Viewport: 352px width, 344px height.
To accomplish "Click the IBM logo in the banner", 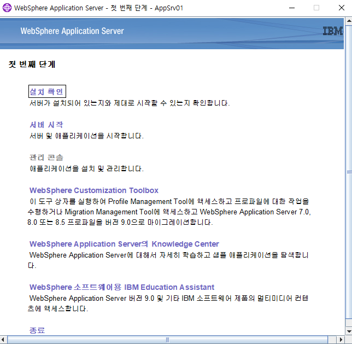I will (x=333, y=31).
